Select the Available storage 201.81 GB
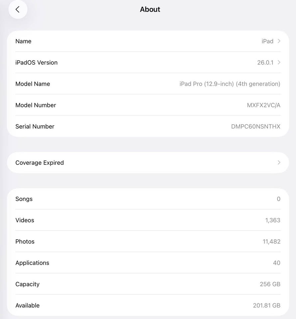The height and width of the screenshot is (319, 296). click(266, 305)
